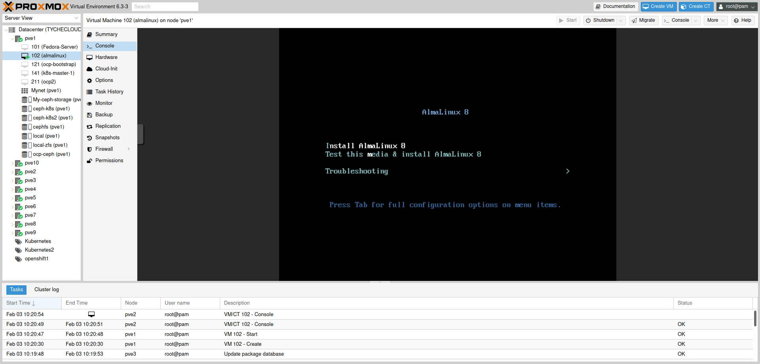Viewport: 760px width, 364px height.
Task: Switch to the Cluster log tab
Action: (x=46, y=290)
